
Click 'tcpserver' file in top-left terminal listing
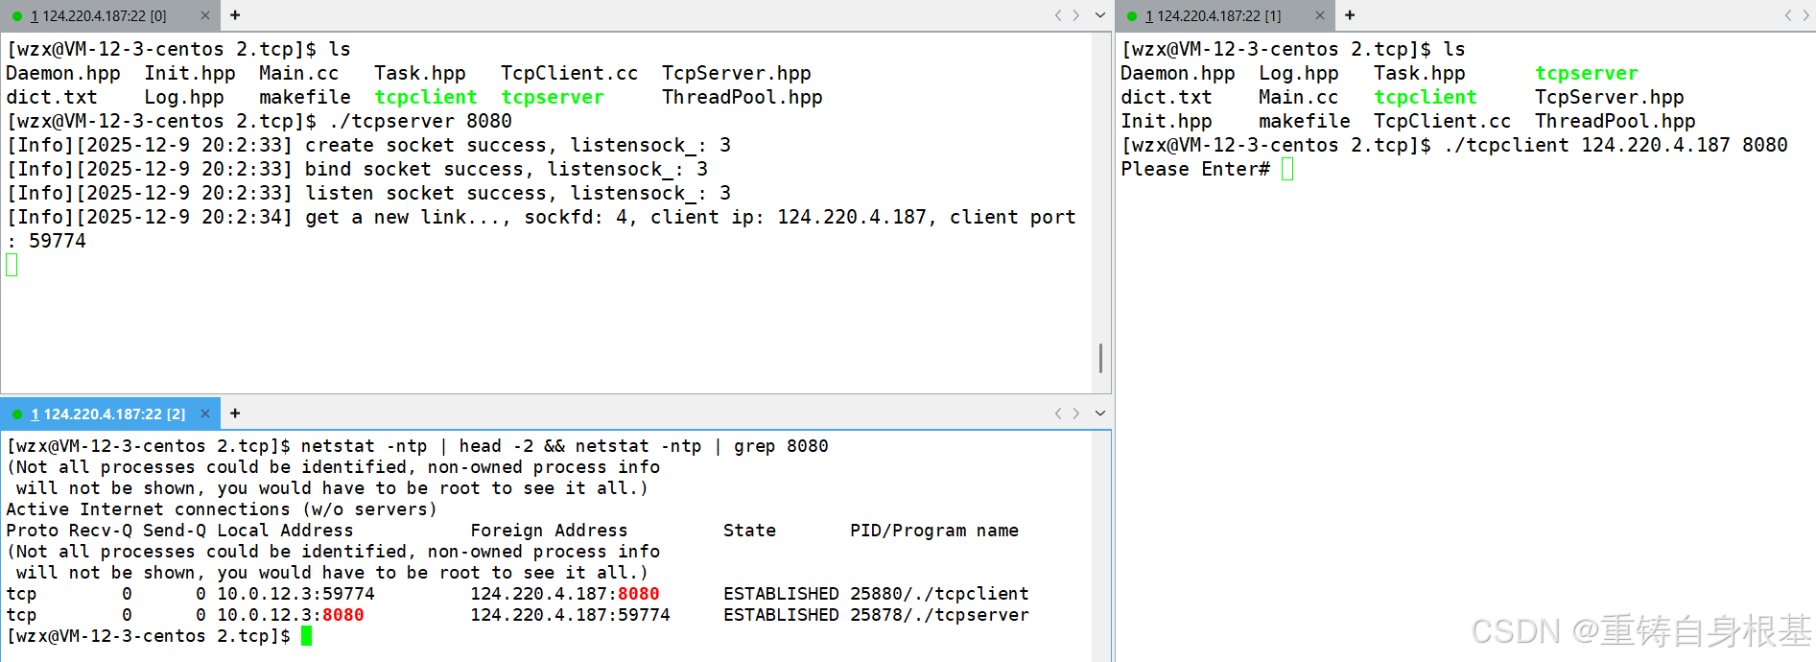(x=553, y=97)
